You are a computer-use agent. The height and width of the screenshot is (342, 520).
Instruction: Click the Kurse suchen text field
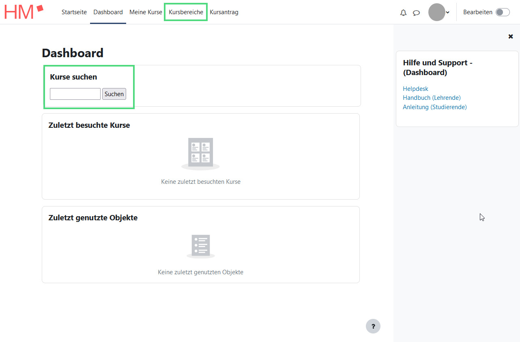[x=75, y=94]
